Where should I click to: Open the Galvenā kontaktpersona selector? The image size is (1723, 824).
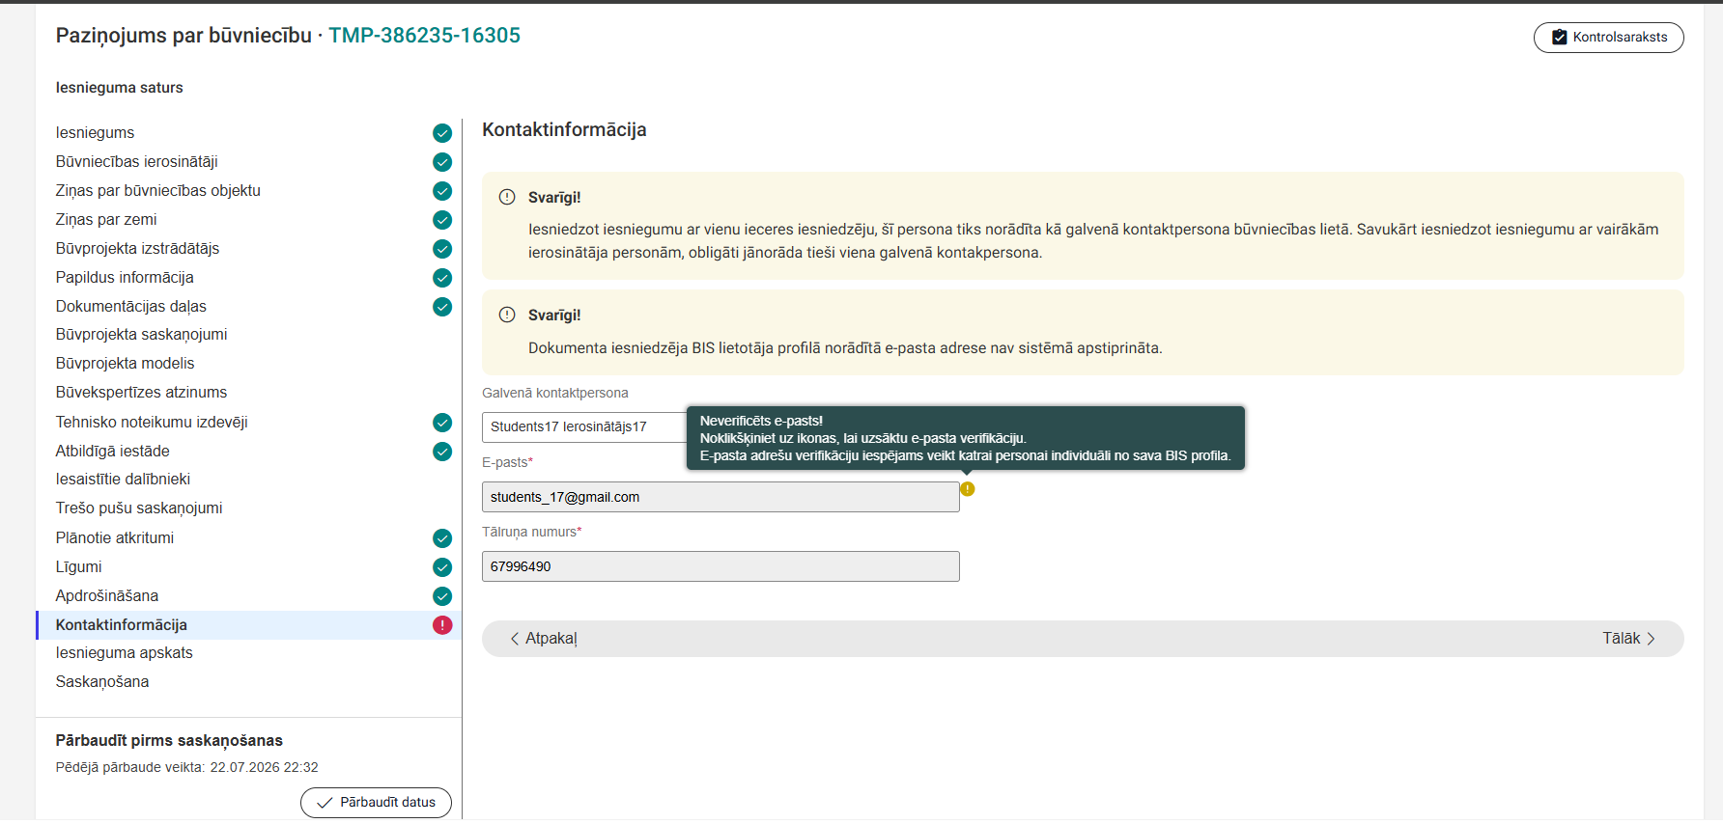click(x=584, y=427)
